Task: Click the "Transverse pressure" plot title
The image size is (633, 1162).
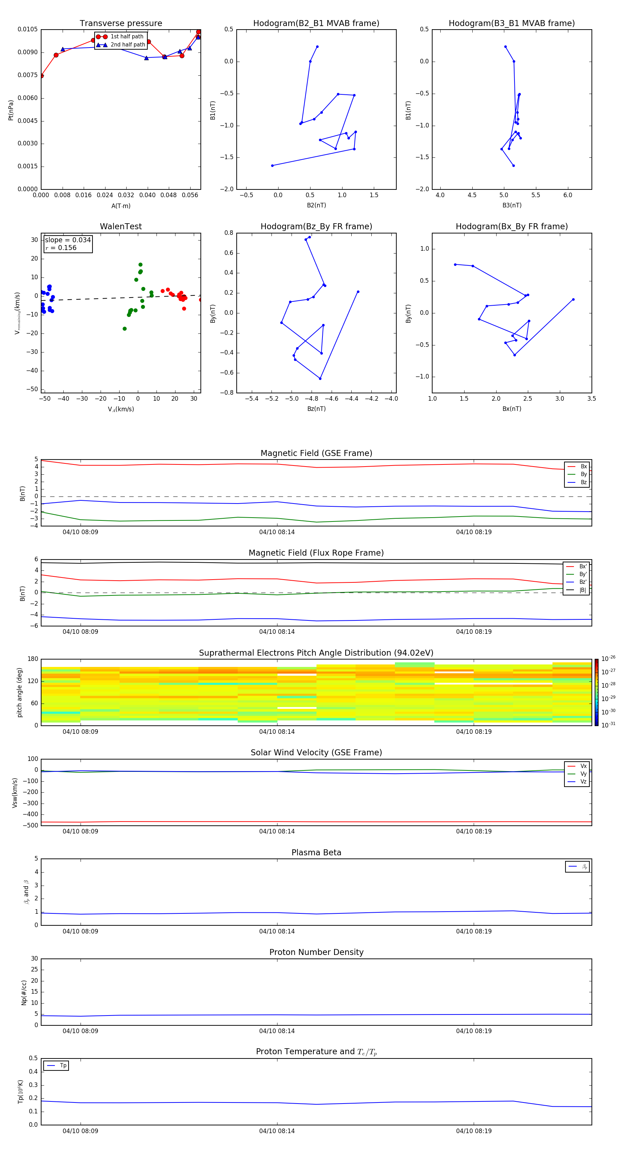Action: coord(121,24)
